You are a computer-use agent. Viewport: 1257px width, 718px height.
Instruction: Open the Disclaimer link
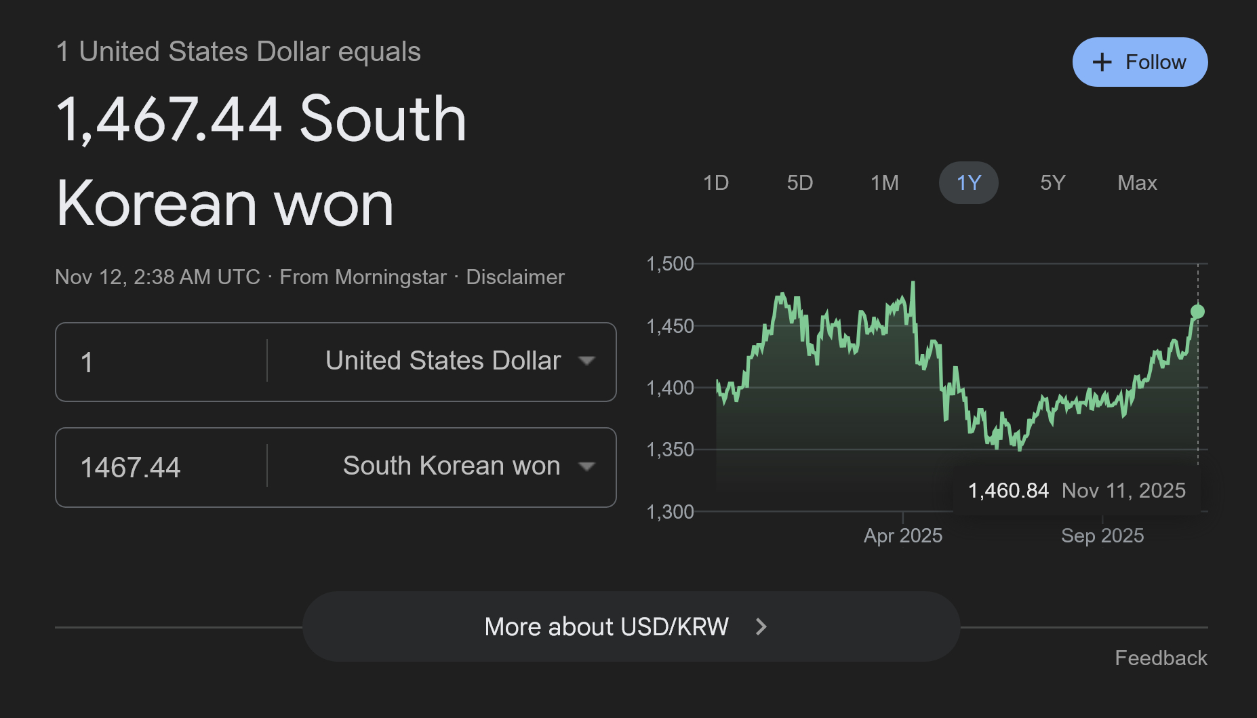click(515, 277)
